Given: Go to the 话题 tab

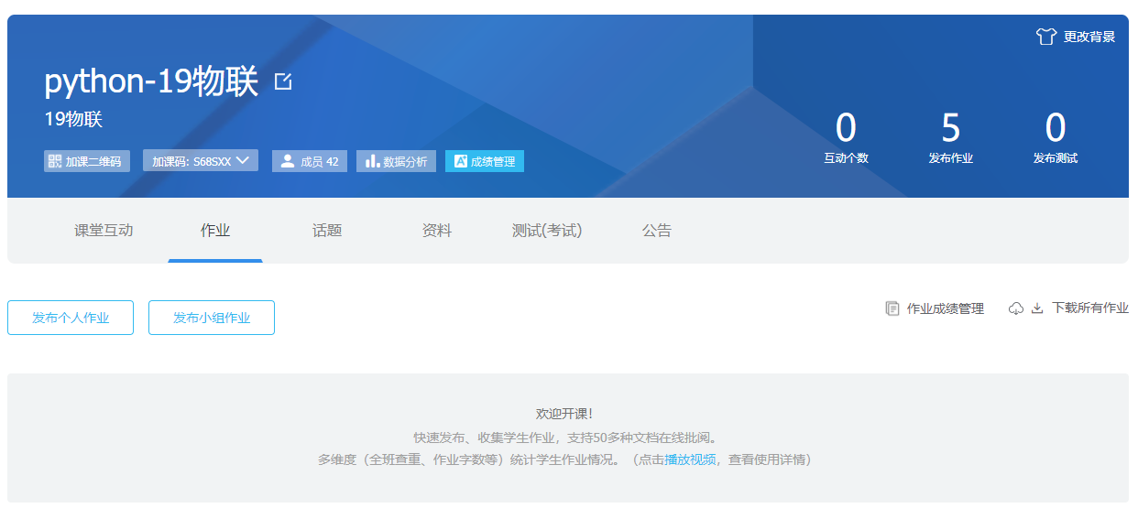Looking at the screenshot, I should click(327, 231).
